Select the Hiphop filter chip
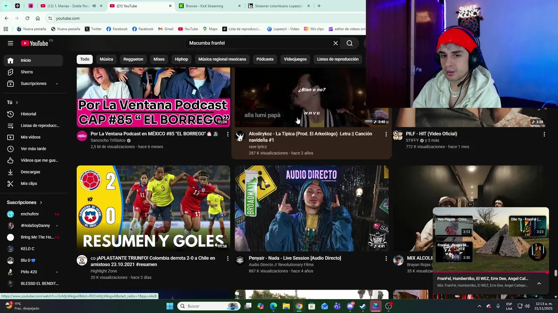Screen dimensions: 558x313 point(181,59)
